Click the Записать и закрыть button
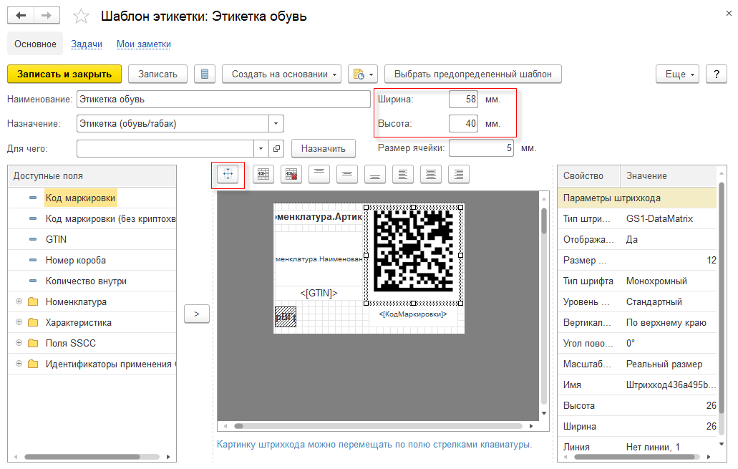This screenshot has height=469, width=738. pyautogui.click(x=64, y=74)
